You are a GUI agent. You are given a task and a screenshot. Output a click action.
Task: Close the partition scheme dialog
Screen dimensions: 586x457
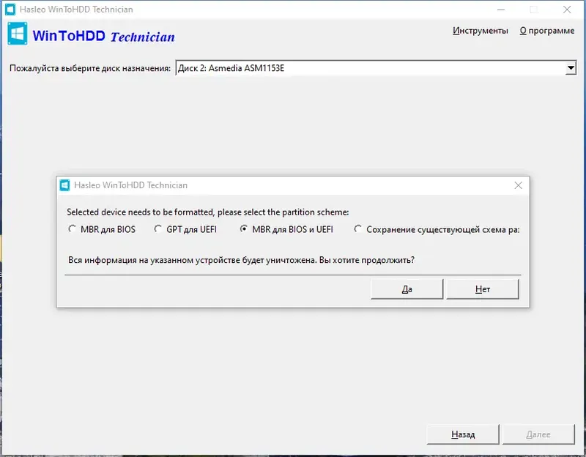pyautogui.click(x=518, y=185)
